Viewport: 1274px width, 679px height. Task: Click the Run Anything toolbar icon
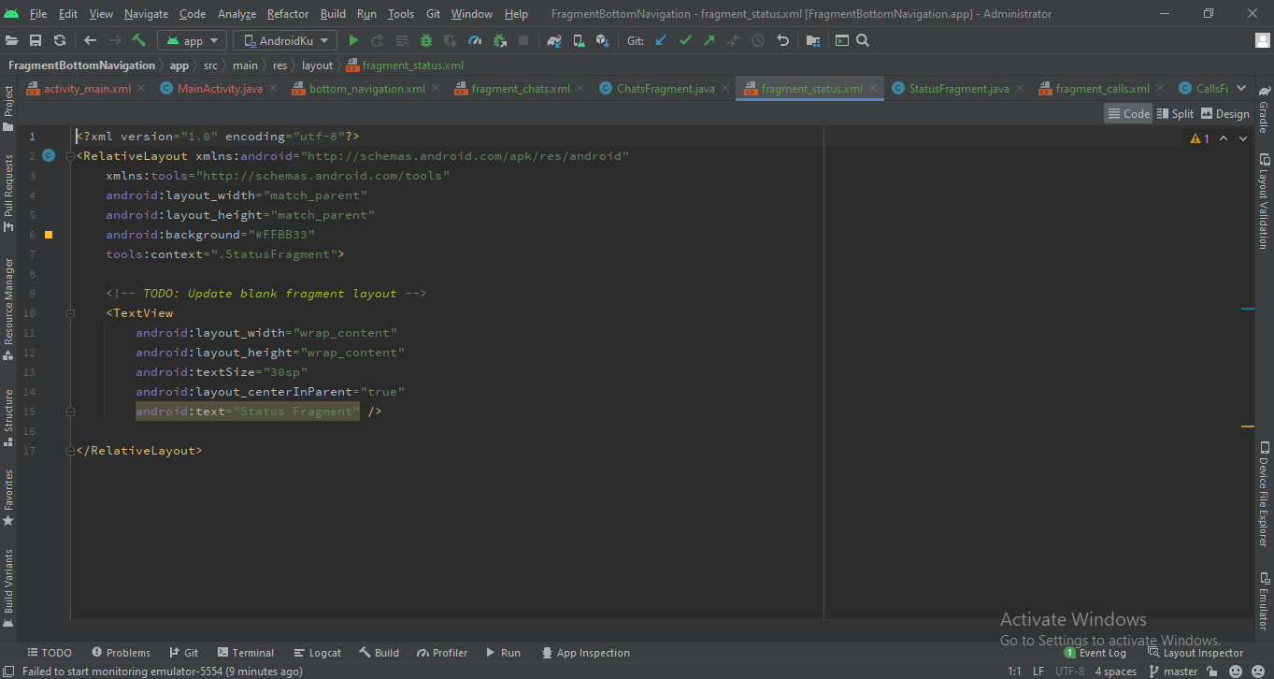coord(842,40)
